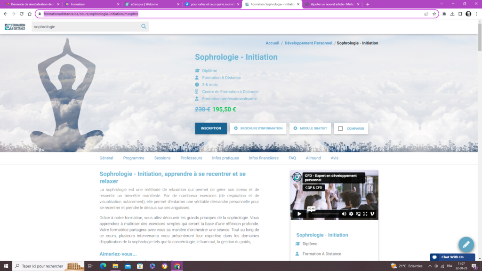The image size is (482, 271).
Task: Click the FRA language indicator
Action: tap(450, 266)
